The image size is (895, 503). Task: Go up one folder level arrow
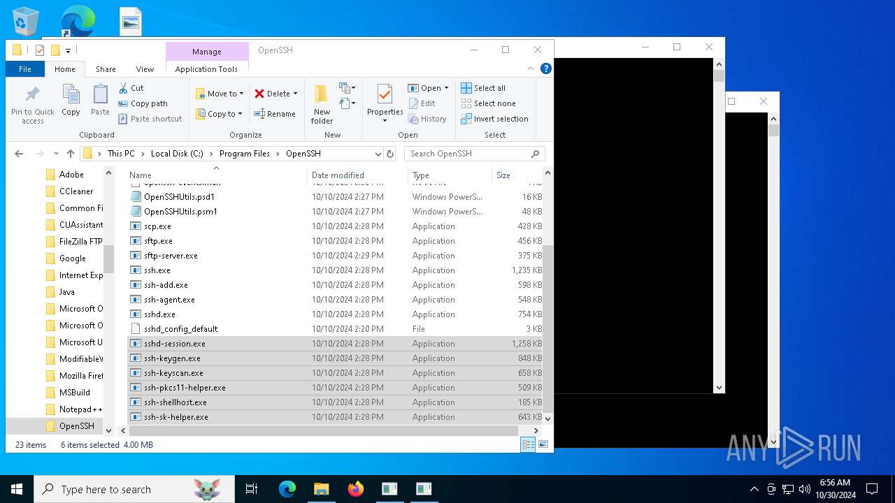pyautogui.click(x=71, y=154)
